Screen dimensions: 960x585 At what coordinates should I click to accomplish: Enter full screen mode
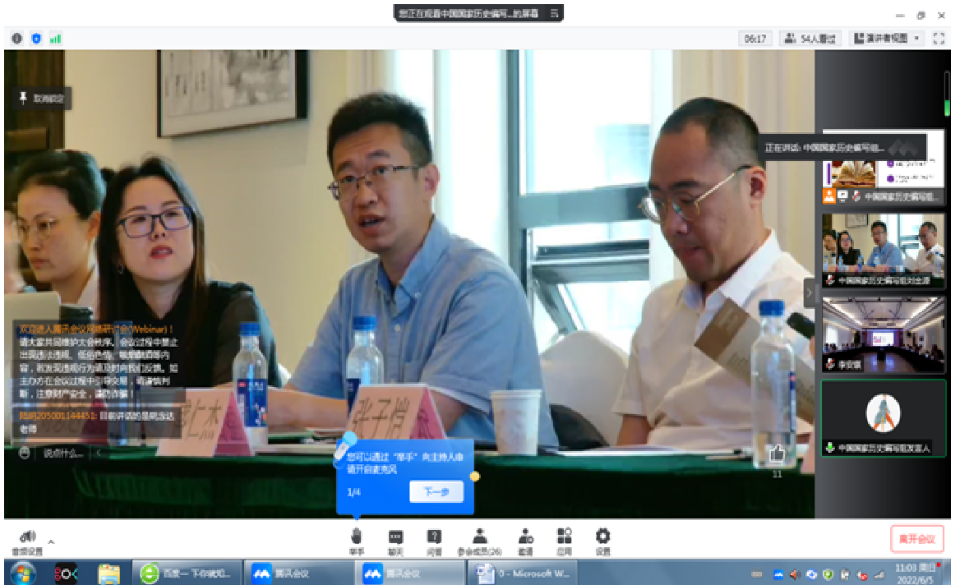939,39
